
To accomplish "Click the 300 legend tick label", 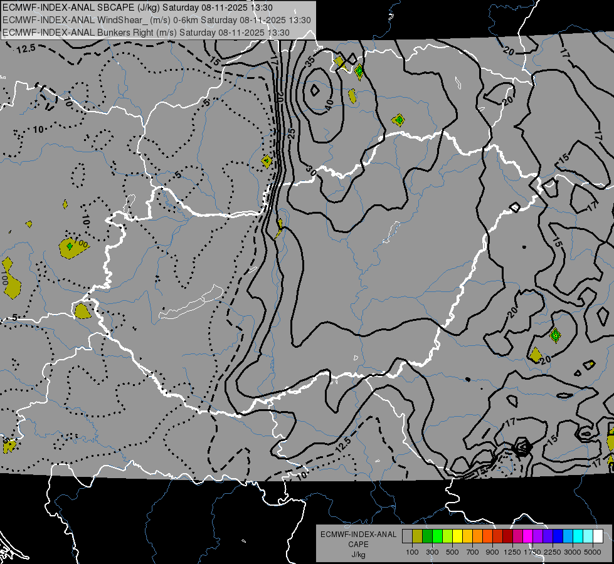I will (432, 552).
